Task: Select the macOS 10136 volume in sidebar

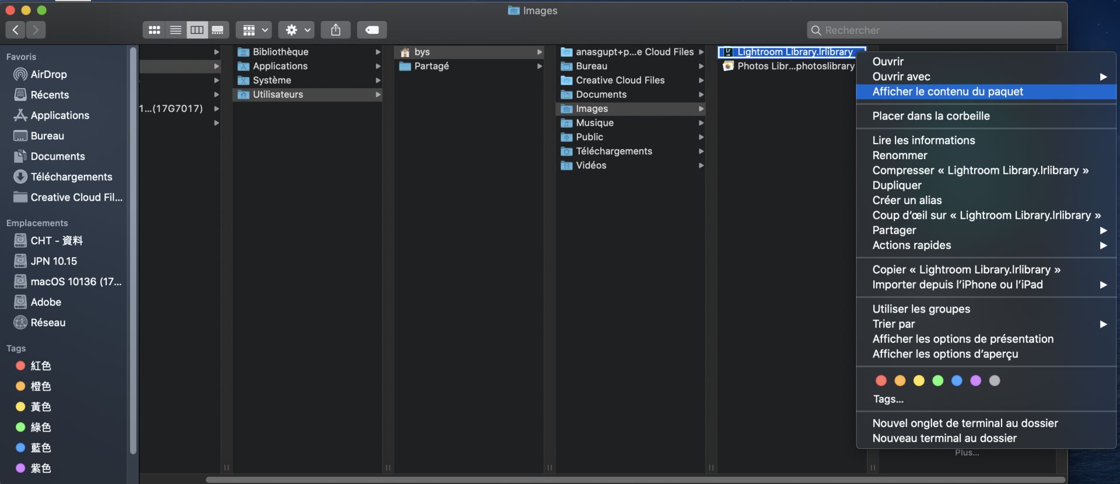Action: pyautogui.click(x=67, y=282)
